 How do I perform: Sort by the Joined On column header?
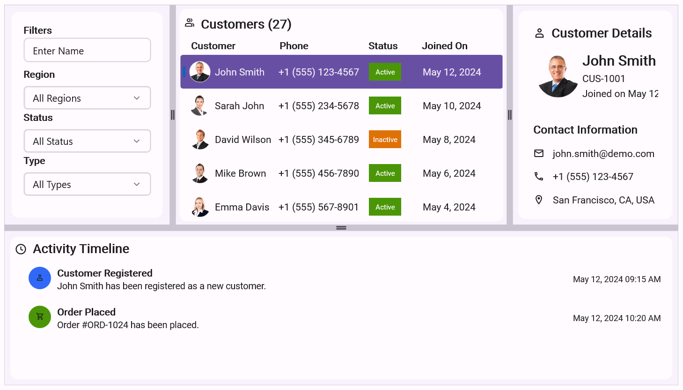coord(445,46)
